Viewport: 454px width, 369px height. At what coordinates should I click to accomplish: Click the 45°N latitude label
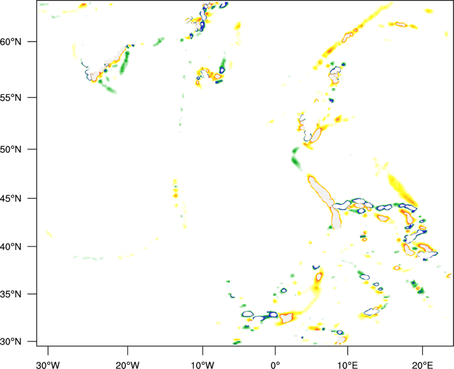(x=11, y=199)
